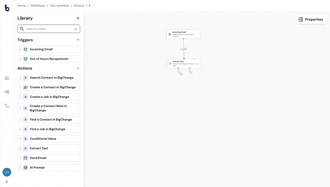Select the phone icon in the left sidebar
This screenshot has height=187, width=330.
7,105
